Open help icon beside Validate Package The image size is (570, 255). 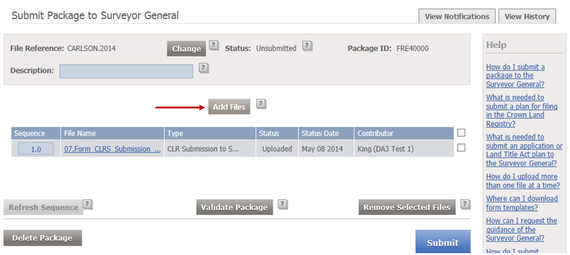283,205
